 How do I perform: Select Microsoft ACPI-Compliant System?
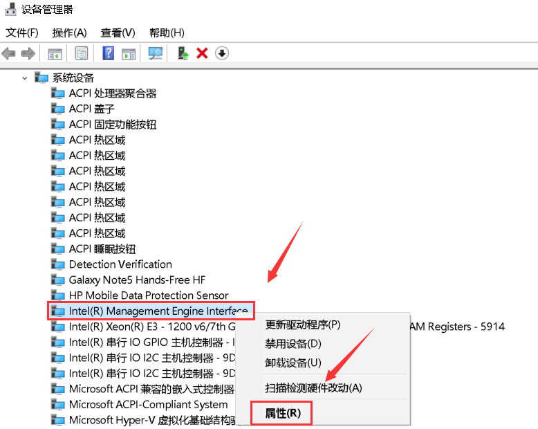pyautogui.click(x=148, y=404)
